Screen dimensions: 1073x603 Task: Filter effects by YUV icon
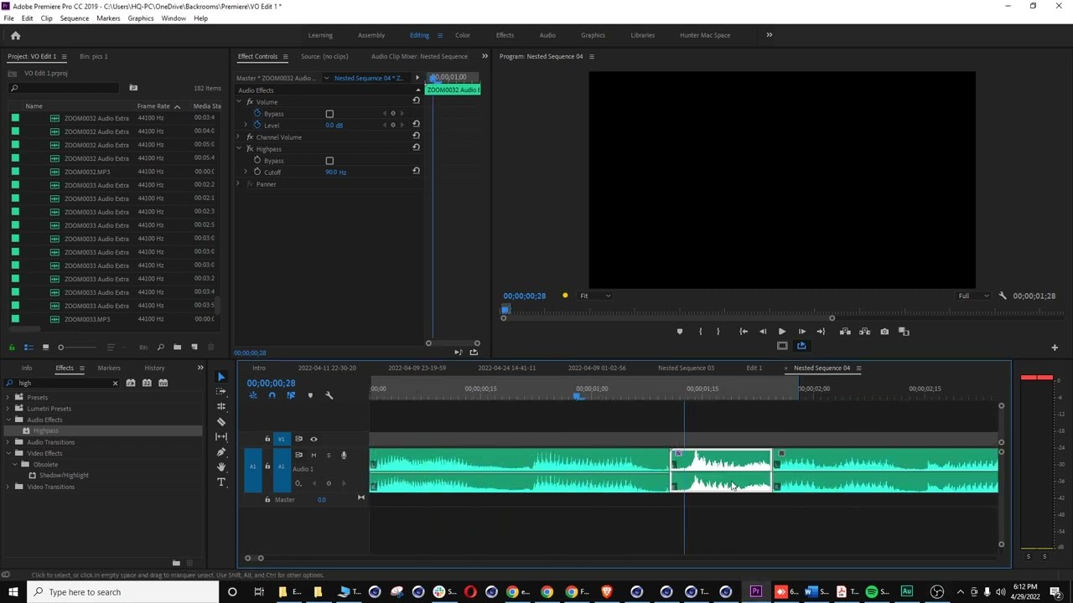point(163,383)
